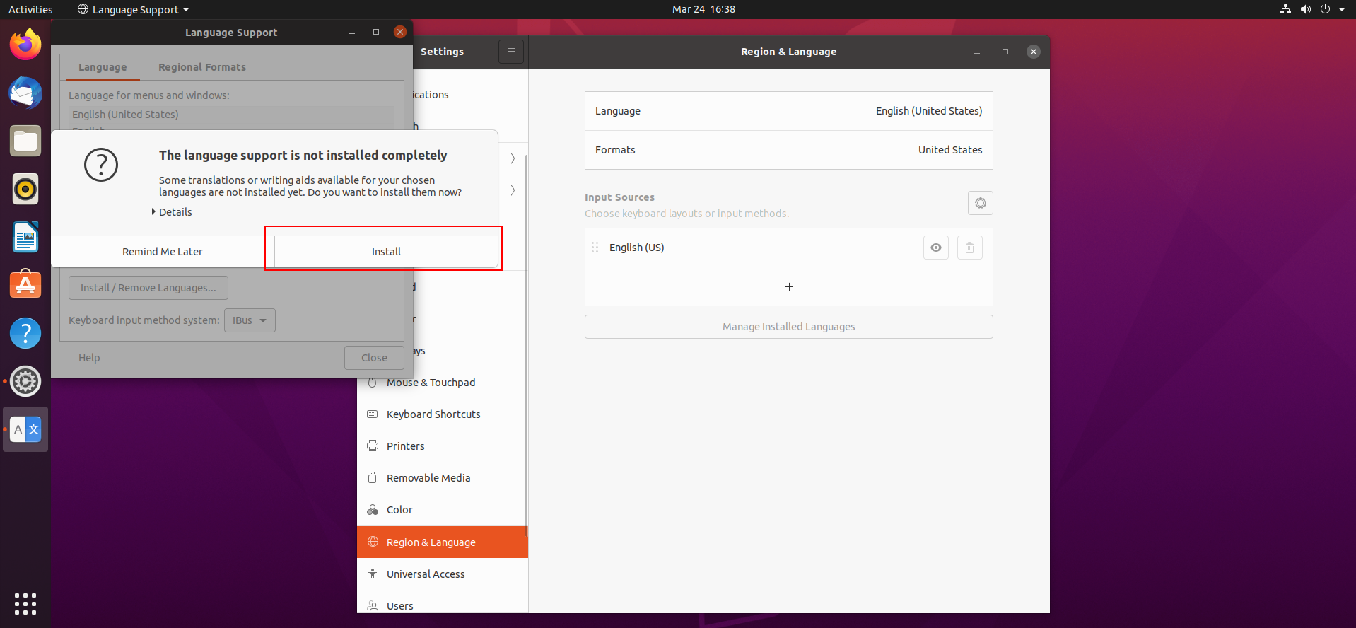Open the Language Support app menu in top bar
This screenshot has height=628, width=1356.
pos(134,9)
